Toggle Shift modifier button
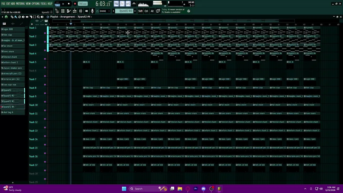 [140, 11]
